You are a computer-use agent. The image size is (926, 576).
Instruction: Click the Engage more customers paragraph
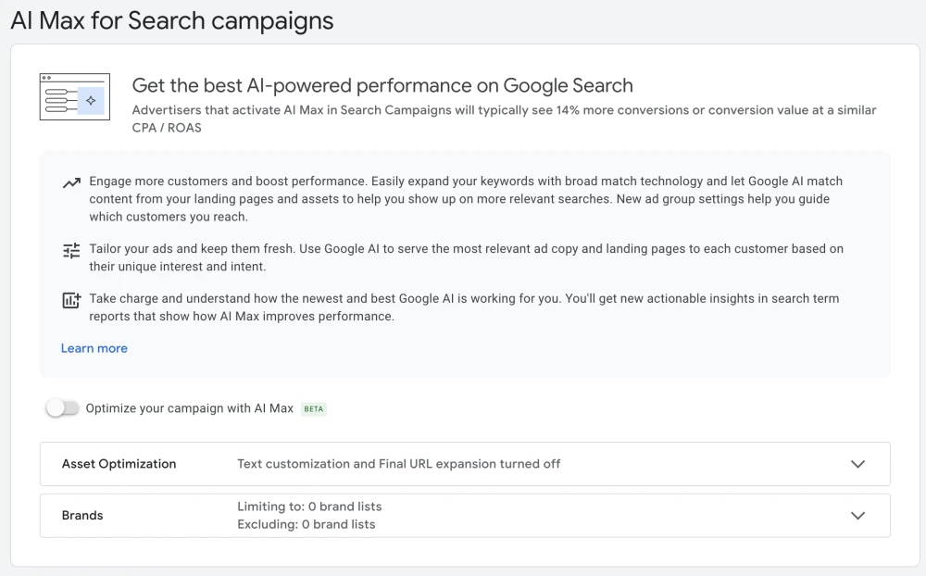pyautogui.click(x=466, y=199)
